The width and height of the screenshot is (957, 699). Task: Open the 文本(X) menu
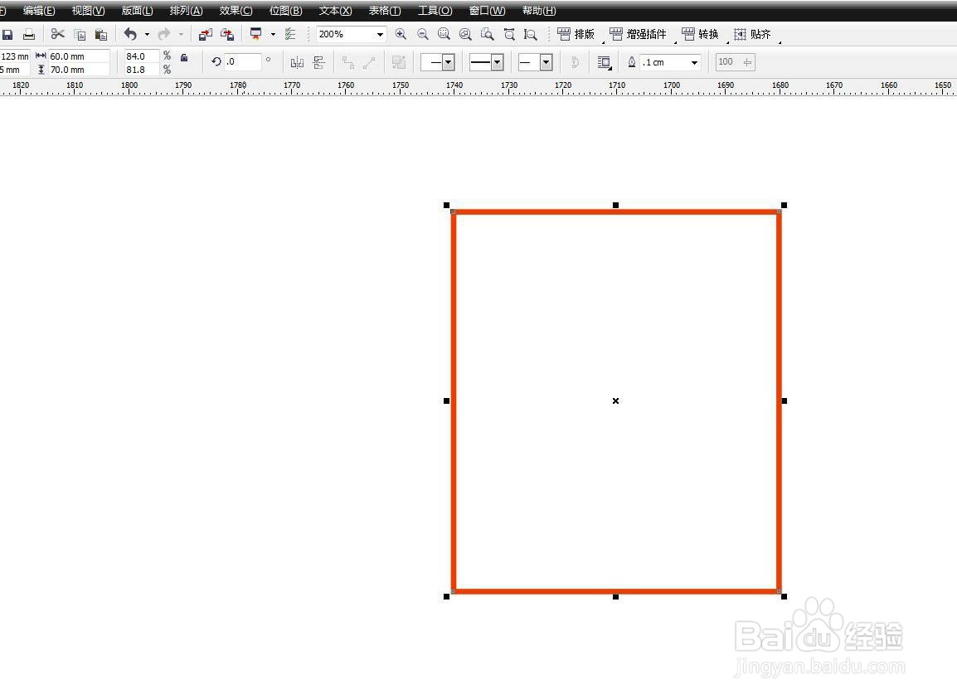[335, 11]
